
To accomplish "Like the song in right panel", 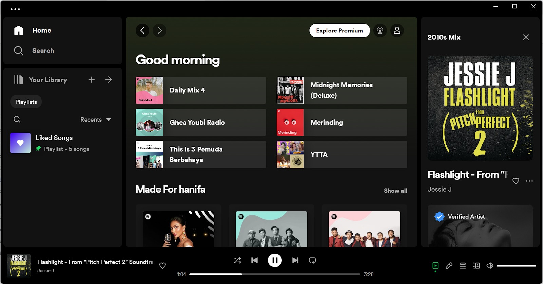I will (516, 181).
